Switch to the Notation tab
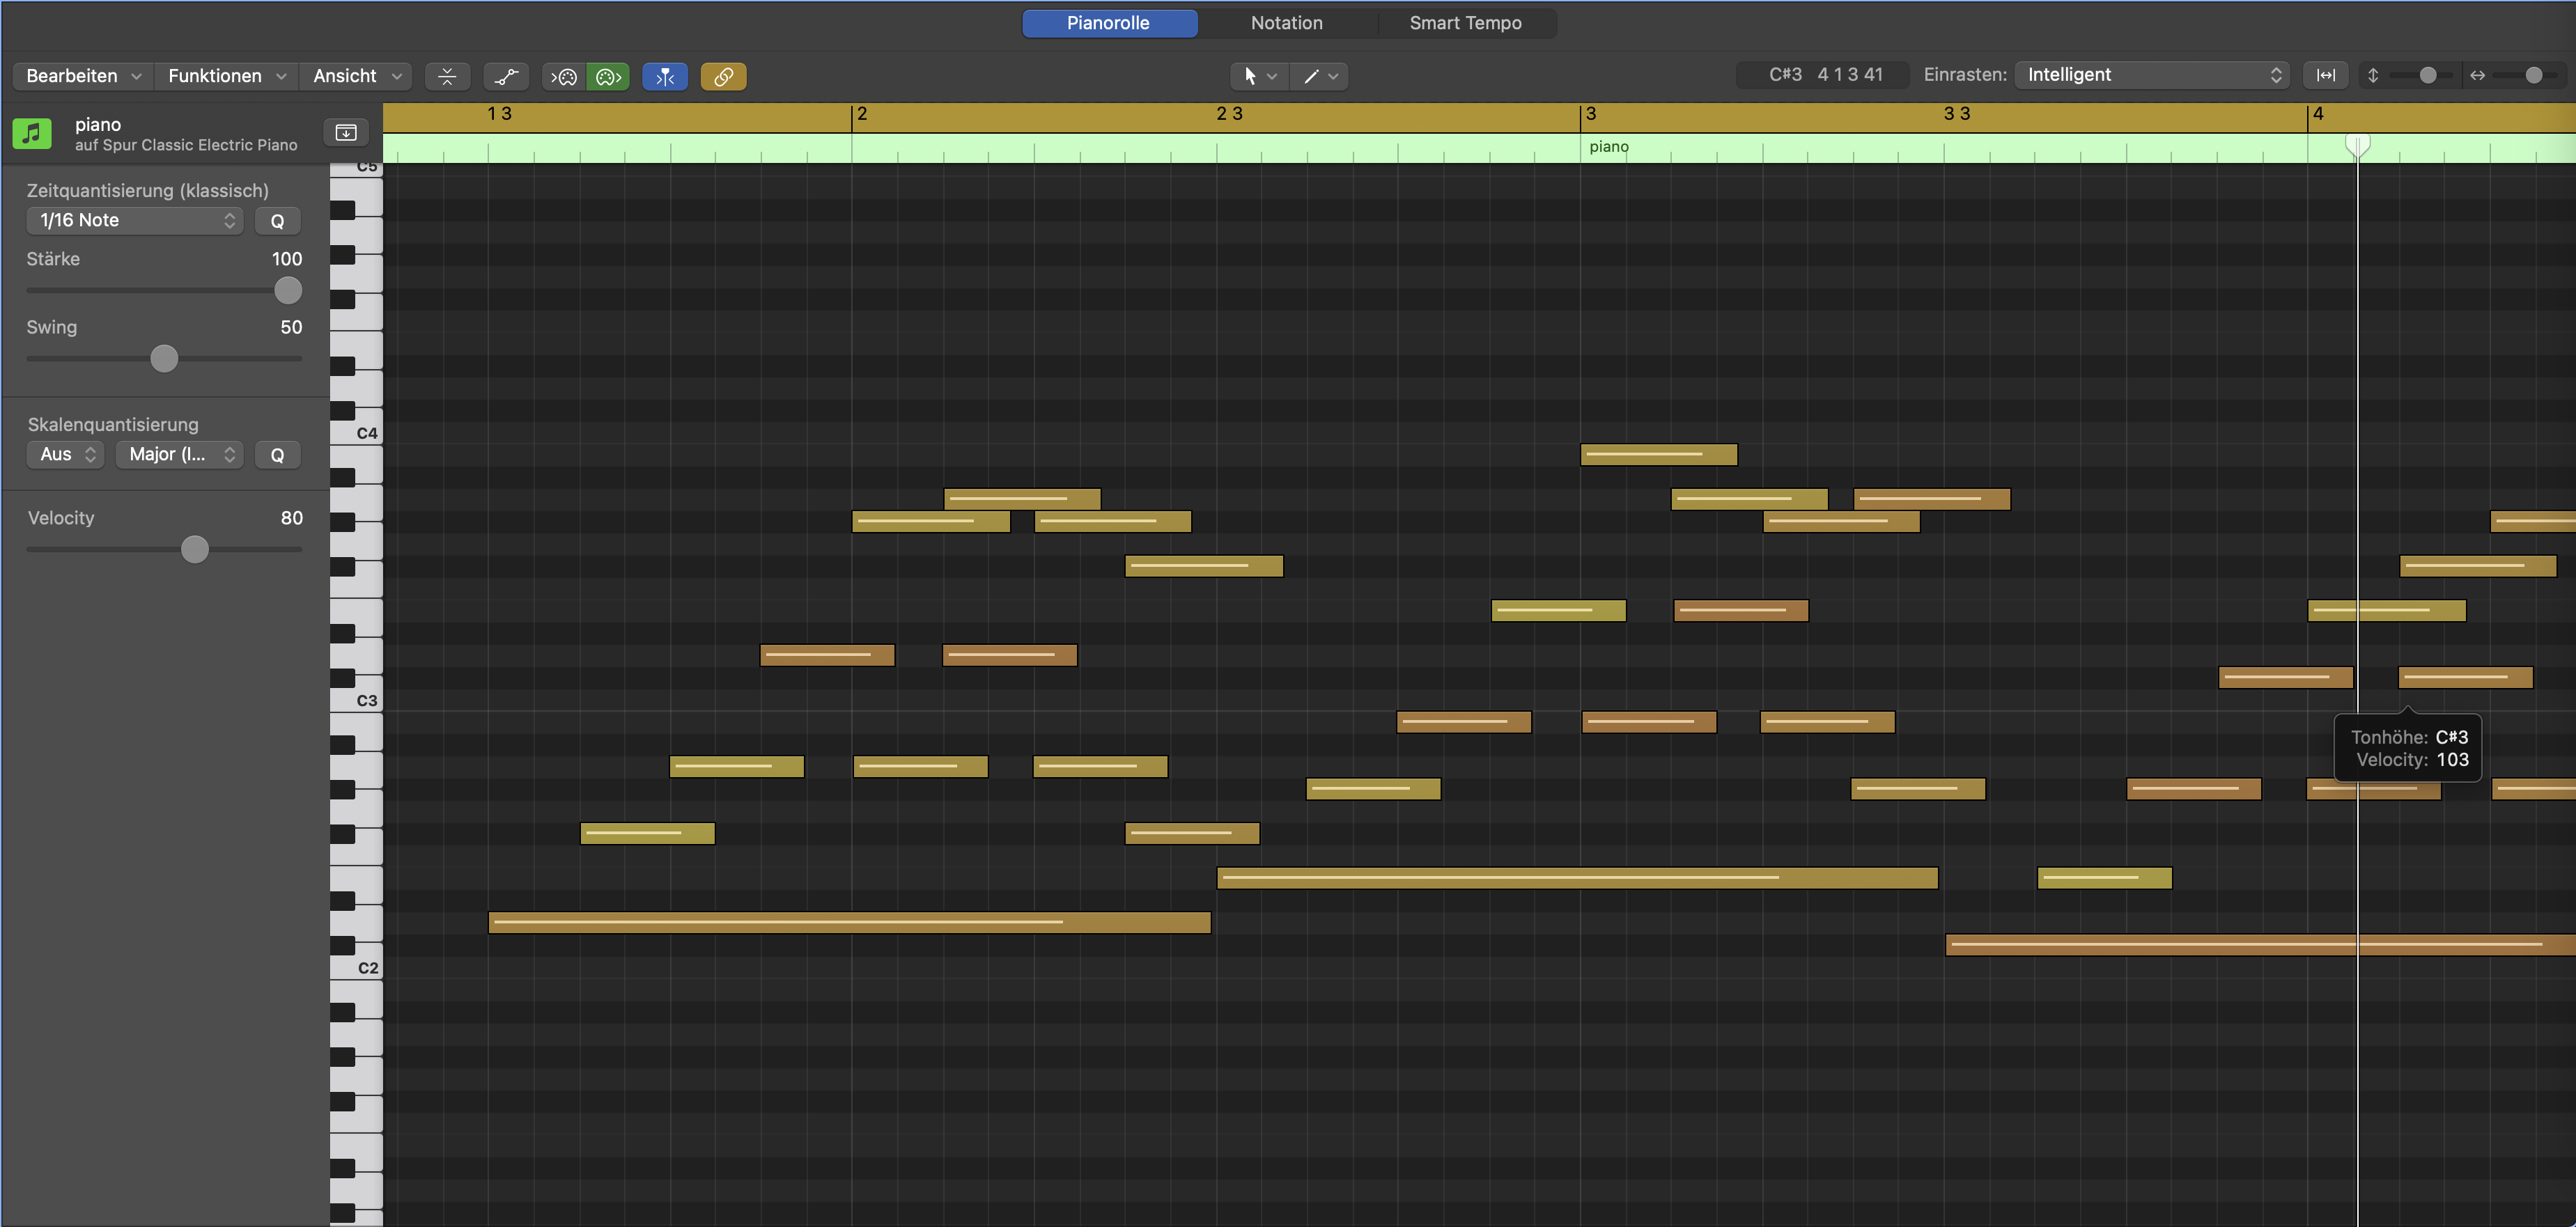This screenshot has width=2576, height=1227. [x=1286, y=23]
